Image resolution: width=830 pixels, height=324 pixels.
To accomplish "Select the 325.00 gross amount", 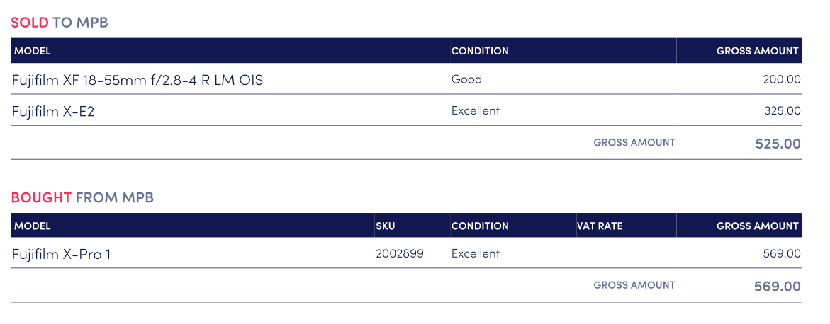I will [x=782, y=111].
